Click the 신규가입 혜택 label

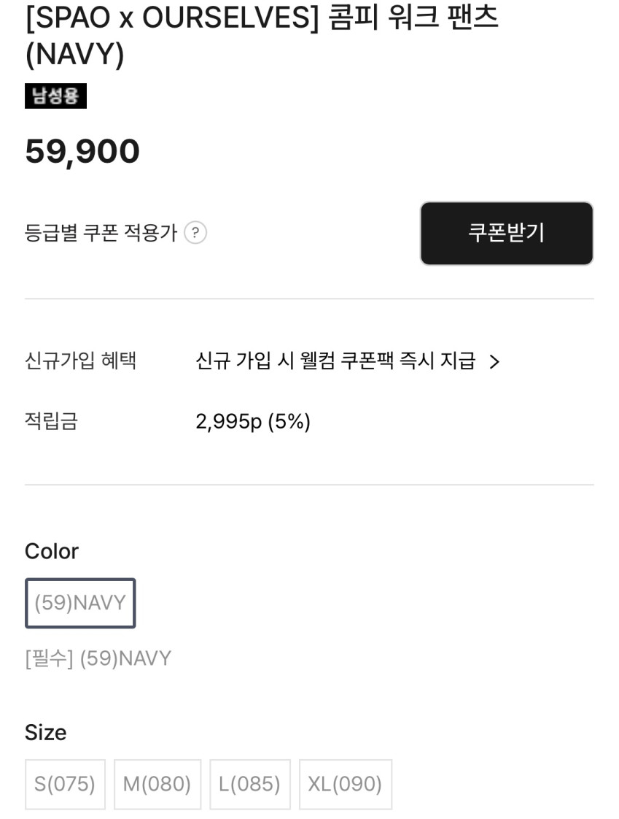[80, 361]
